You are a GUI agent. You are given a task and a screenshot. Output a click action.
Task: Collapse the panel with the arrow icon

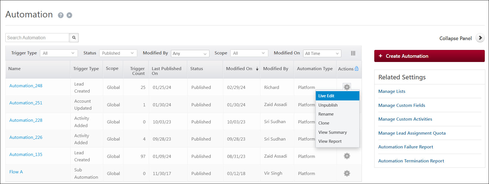tap(480, 38)
